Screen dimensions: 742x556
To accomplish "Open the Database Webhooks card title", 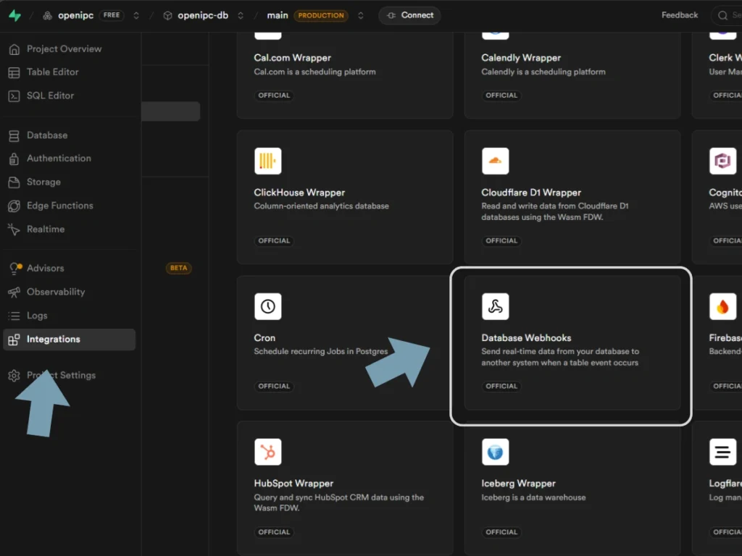I will click(x=526, y=338).
